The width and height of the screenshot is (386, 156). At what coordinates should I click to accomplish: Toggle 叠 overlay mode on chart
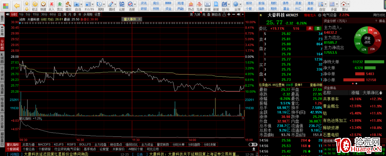pos(208,15)
